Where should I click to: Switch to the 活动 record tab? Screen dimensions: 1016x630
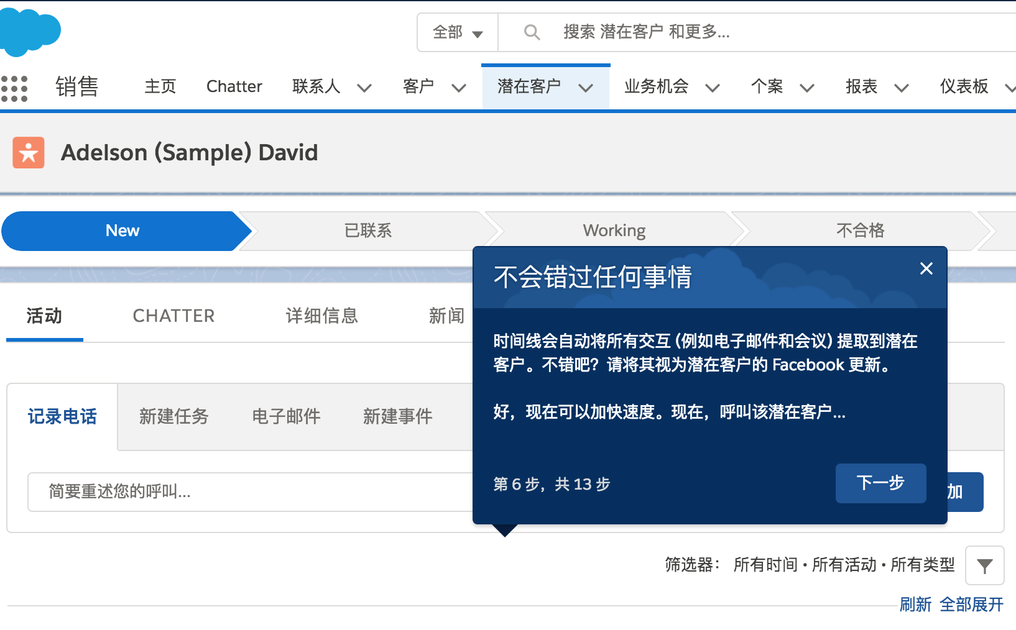click(44, 316)
